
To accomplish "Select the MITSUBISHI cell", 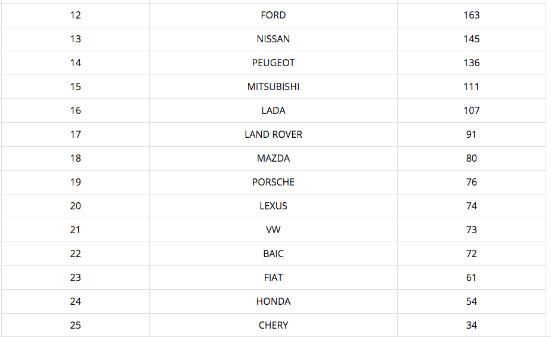I will [273, 87].
